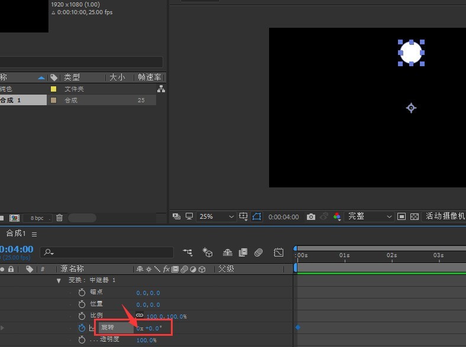
Task: Enable the 比例 stopwatch
Action: tap(82, 316)
